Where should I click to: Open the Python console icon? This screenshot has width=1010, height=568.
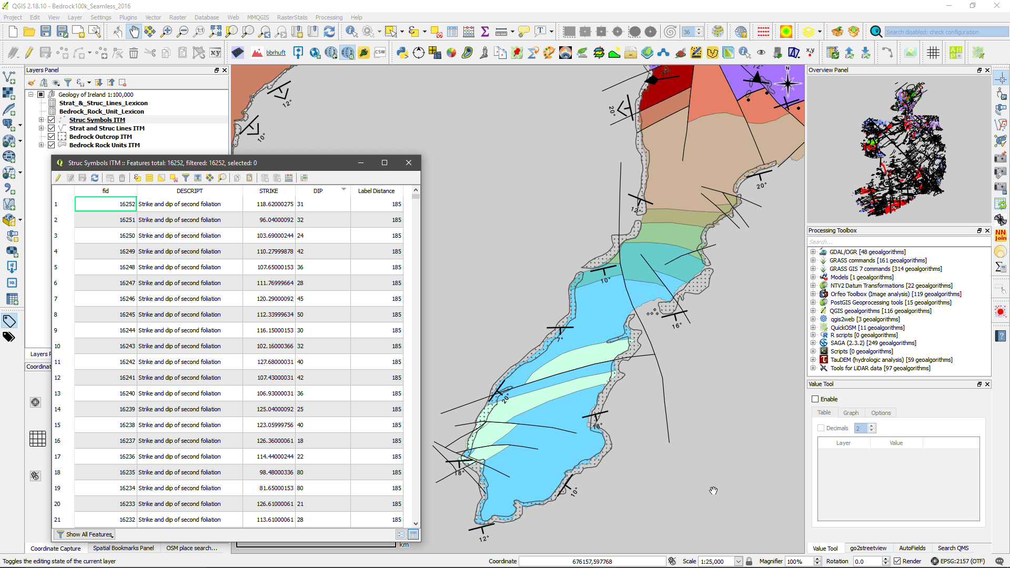pyautogui.click(x=402, y=53)
